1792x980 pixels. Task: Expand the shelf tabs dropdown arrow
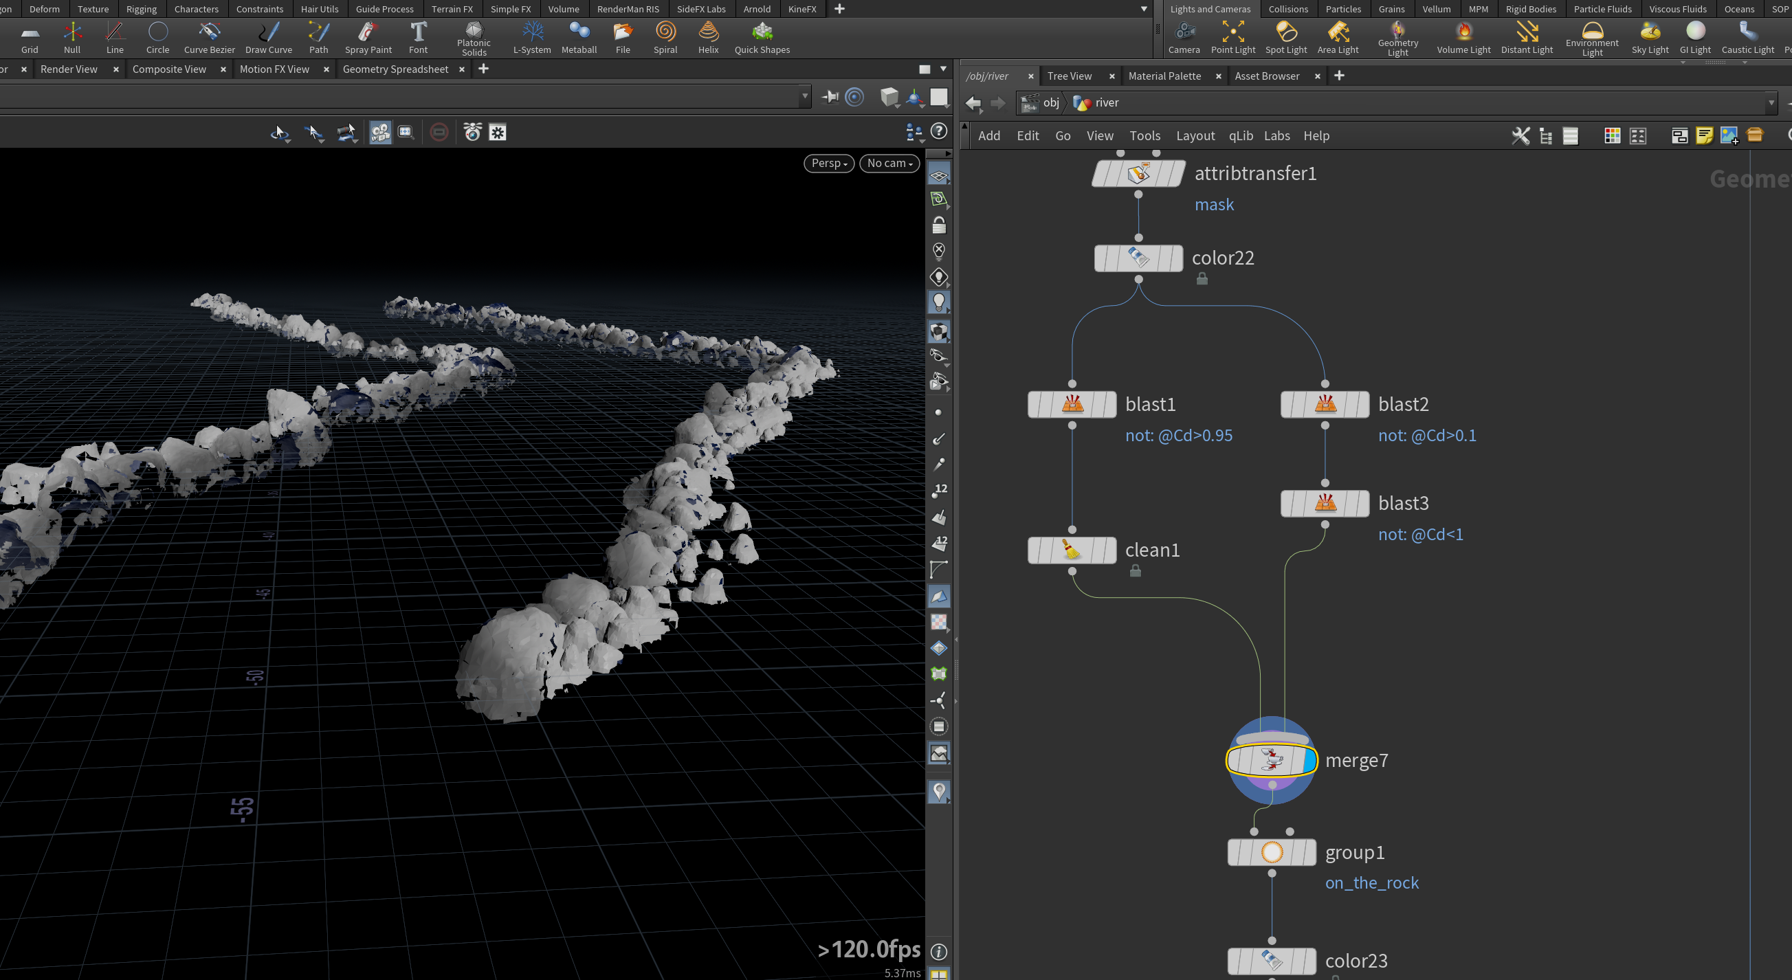click(1144, 9)
